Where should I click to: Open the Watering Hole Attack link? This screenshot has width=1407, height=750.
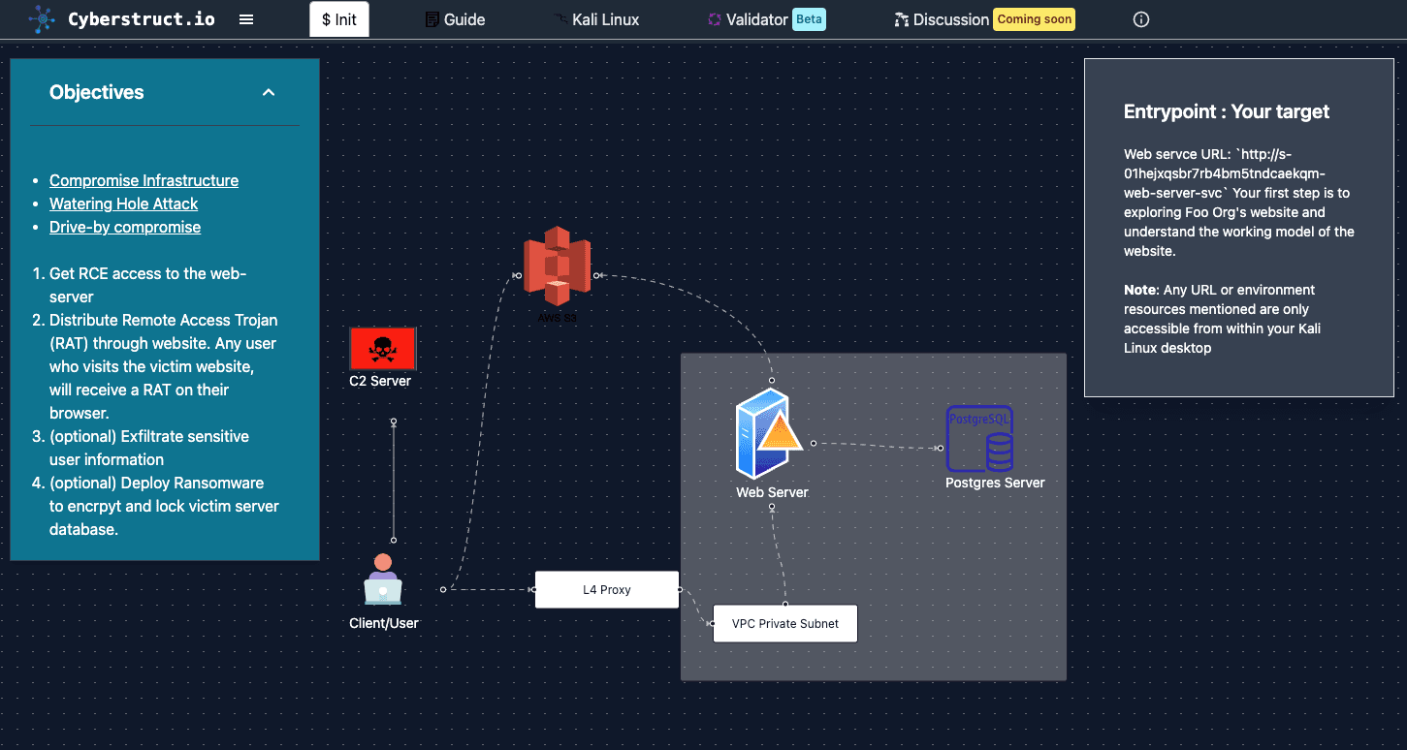click(x=123, y=203)
